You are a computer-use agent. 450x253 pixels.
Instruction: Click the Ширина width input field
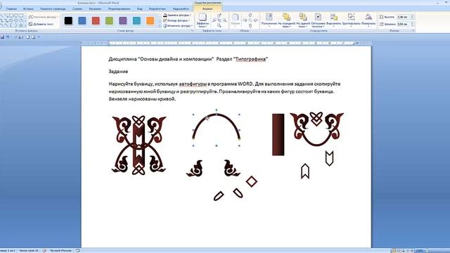pyautogui.click(x=403, y=24)
